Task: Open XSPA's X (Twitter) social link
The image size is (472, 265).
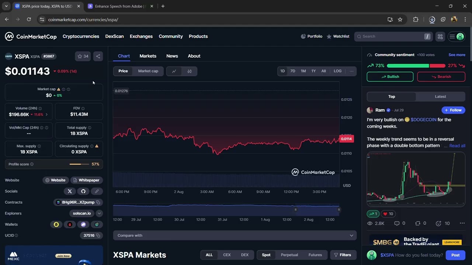Action: 70,191
